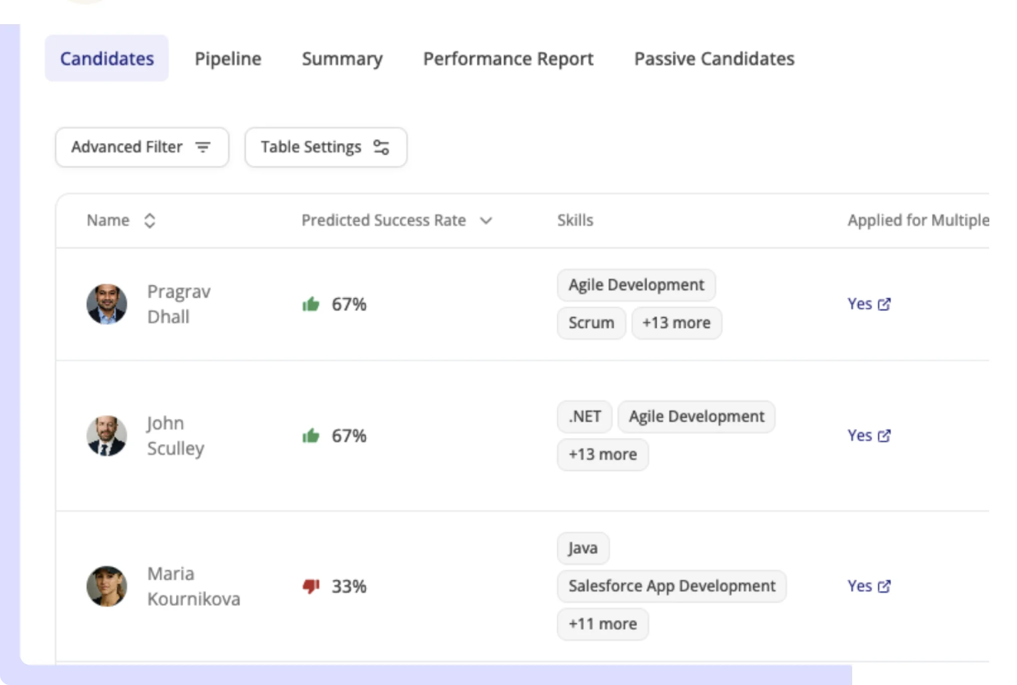Open Pragrav Dhall's external link icon

click(884, 304)
